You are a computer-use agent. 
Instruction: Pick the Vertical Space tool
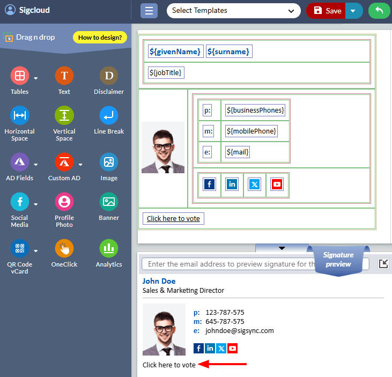point(64,116)
